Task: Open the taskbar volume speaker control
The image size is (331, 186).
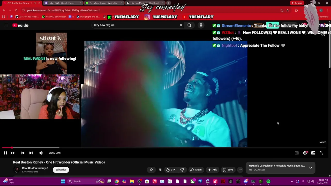Action: click(x=313, y=181)
